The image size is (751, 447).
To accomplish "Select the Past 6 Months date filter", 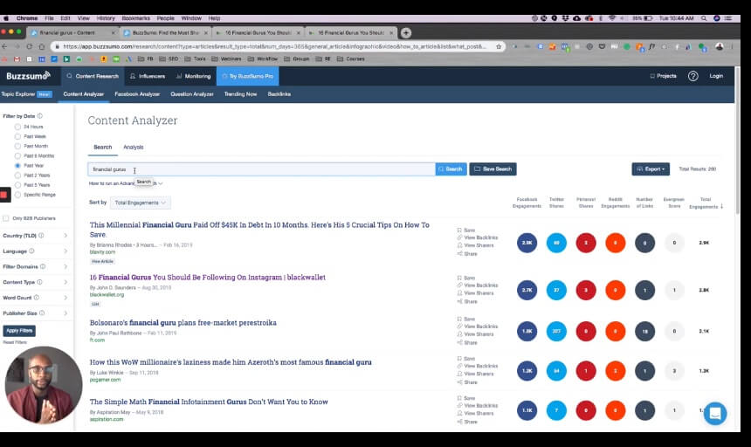I will pyautogui.click(x=17, y=156).
